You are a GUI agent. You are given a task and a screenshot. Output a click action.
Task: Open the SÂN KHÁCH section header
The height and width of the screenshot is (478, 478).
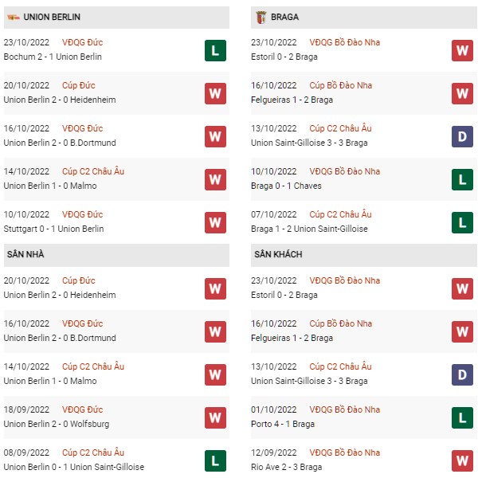coord(364,255)
